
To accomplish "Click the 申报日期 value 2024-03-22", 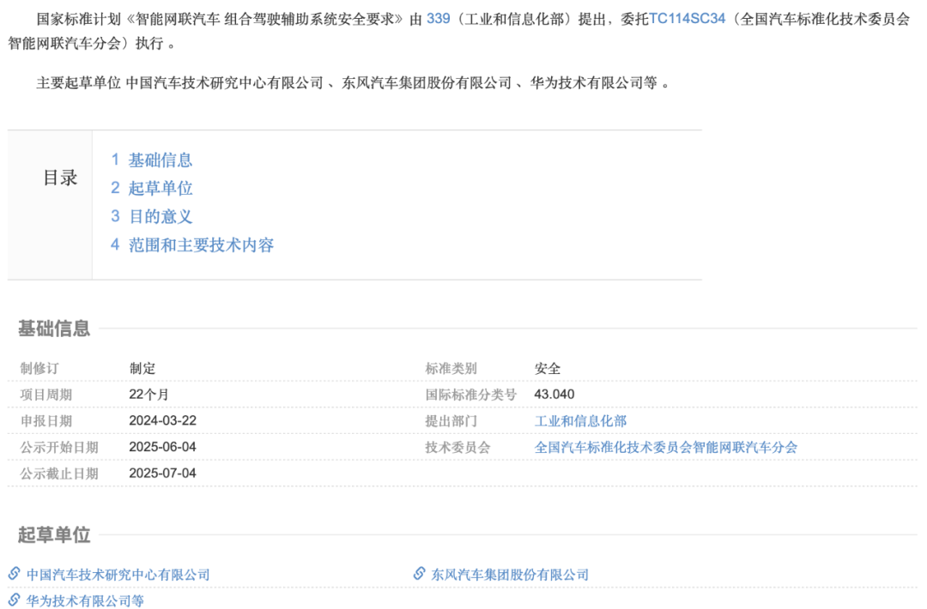I will point(162,421).
